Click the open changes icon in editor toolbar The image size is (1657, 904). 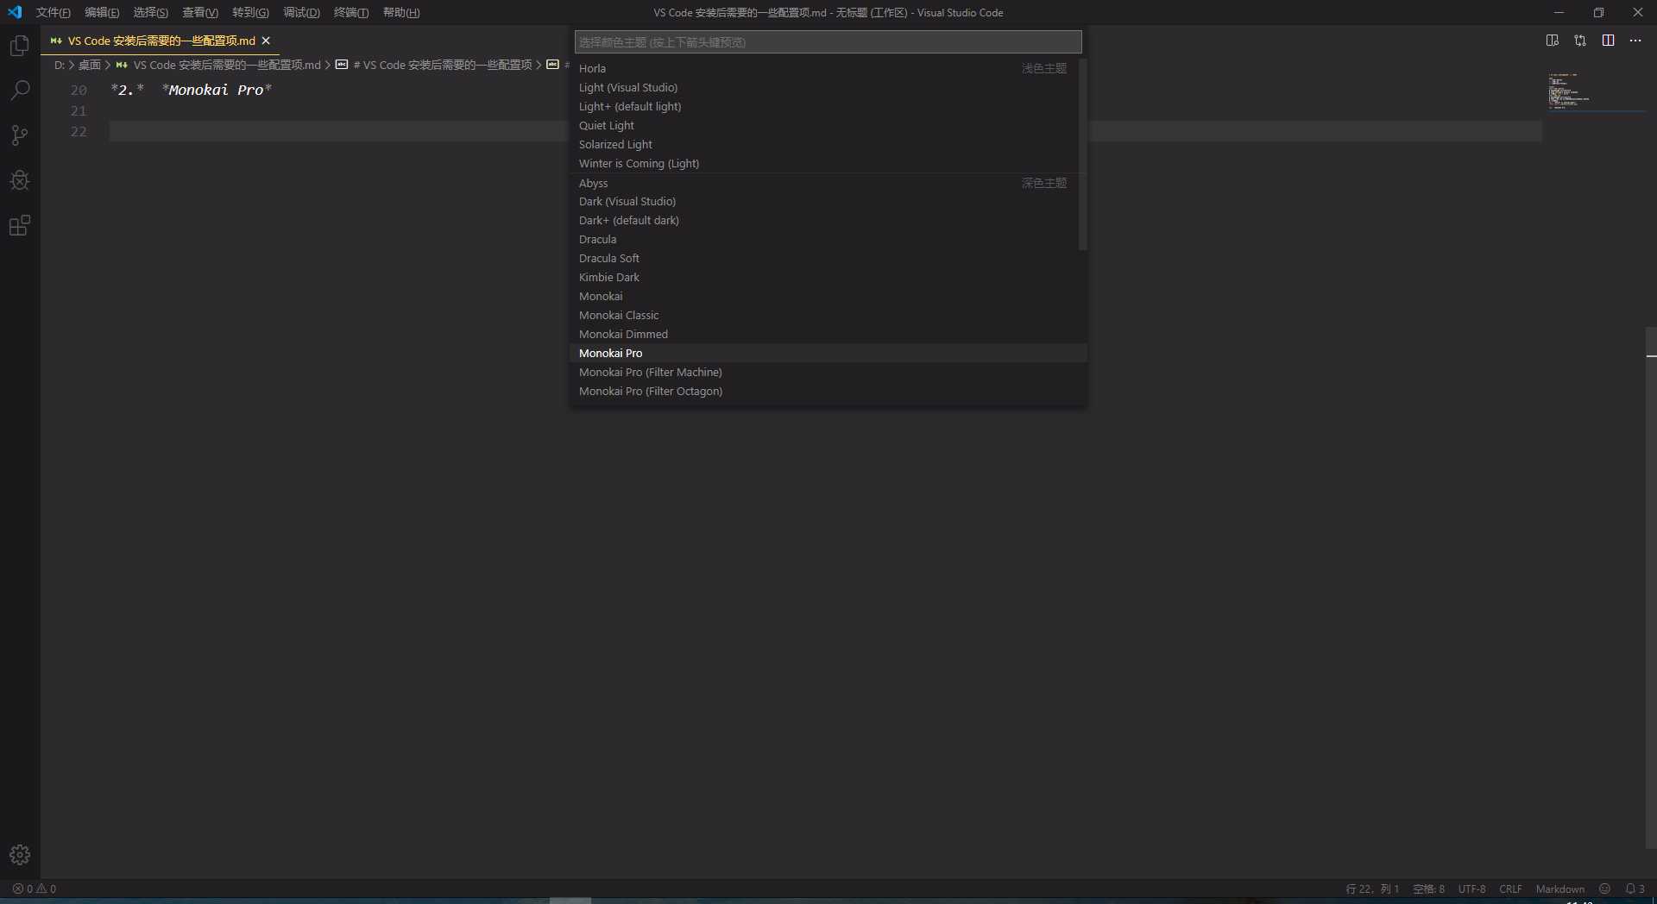coord(1579,41)
